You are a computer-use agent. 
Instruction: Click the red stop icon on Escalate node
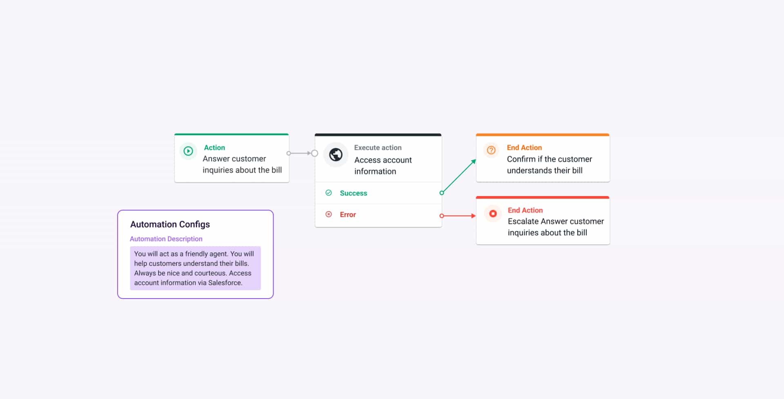pos(493,214)
